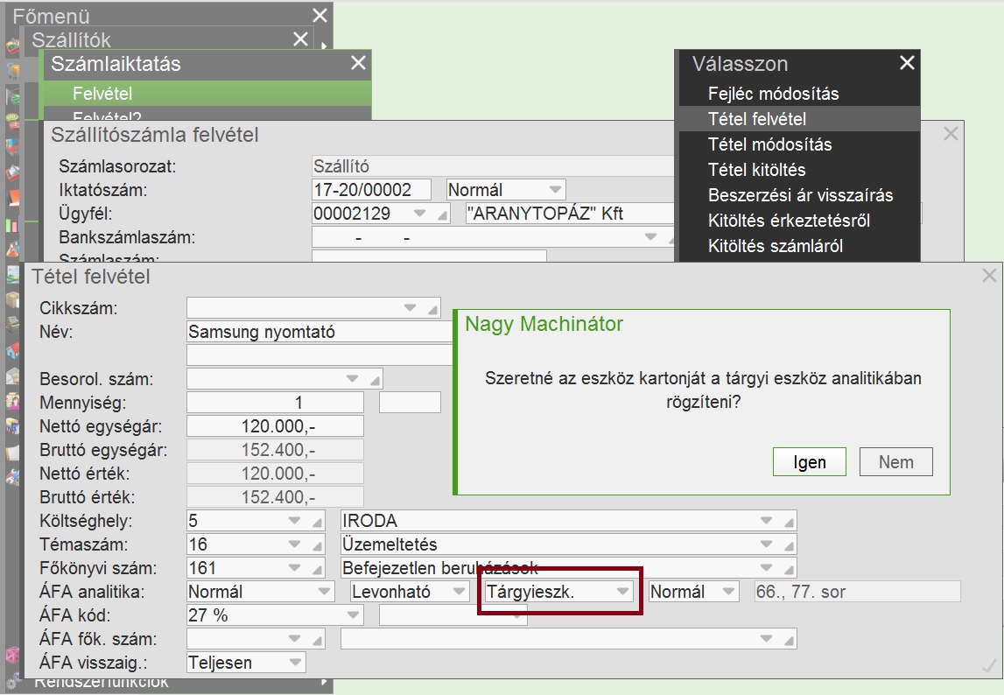This screenshot has height=695, width=1004.
Task: Click the lookup triangle next to Cikkszám field
Action: point(433,309)
